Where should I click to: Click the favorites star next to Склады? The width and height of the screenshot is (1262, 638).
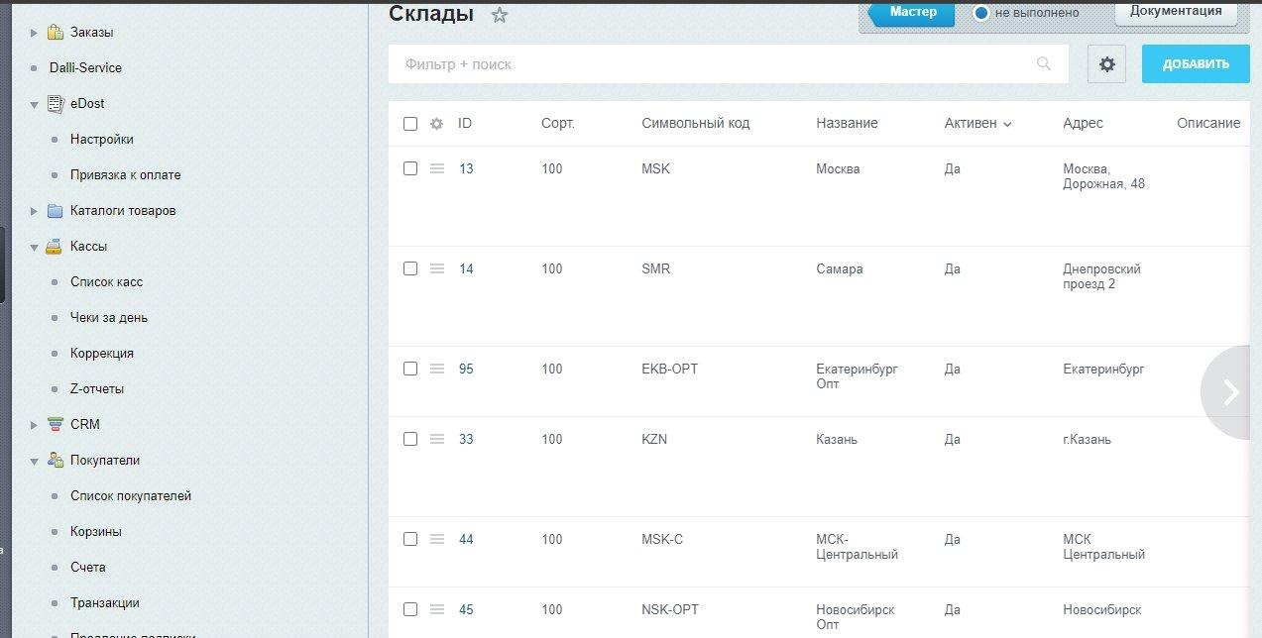click(x=500, y=15)
